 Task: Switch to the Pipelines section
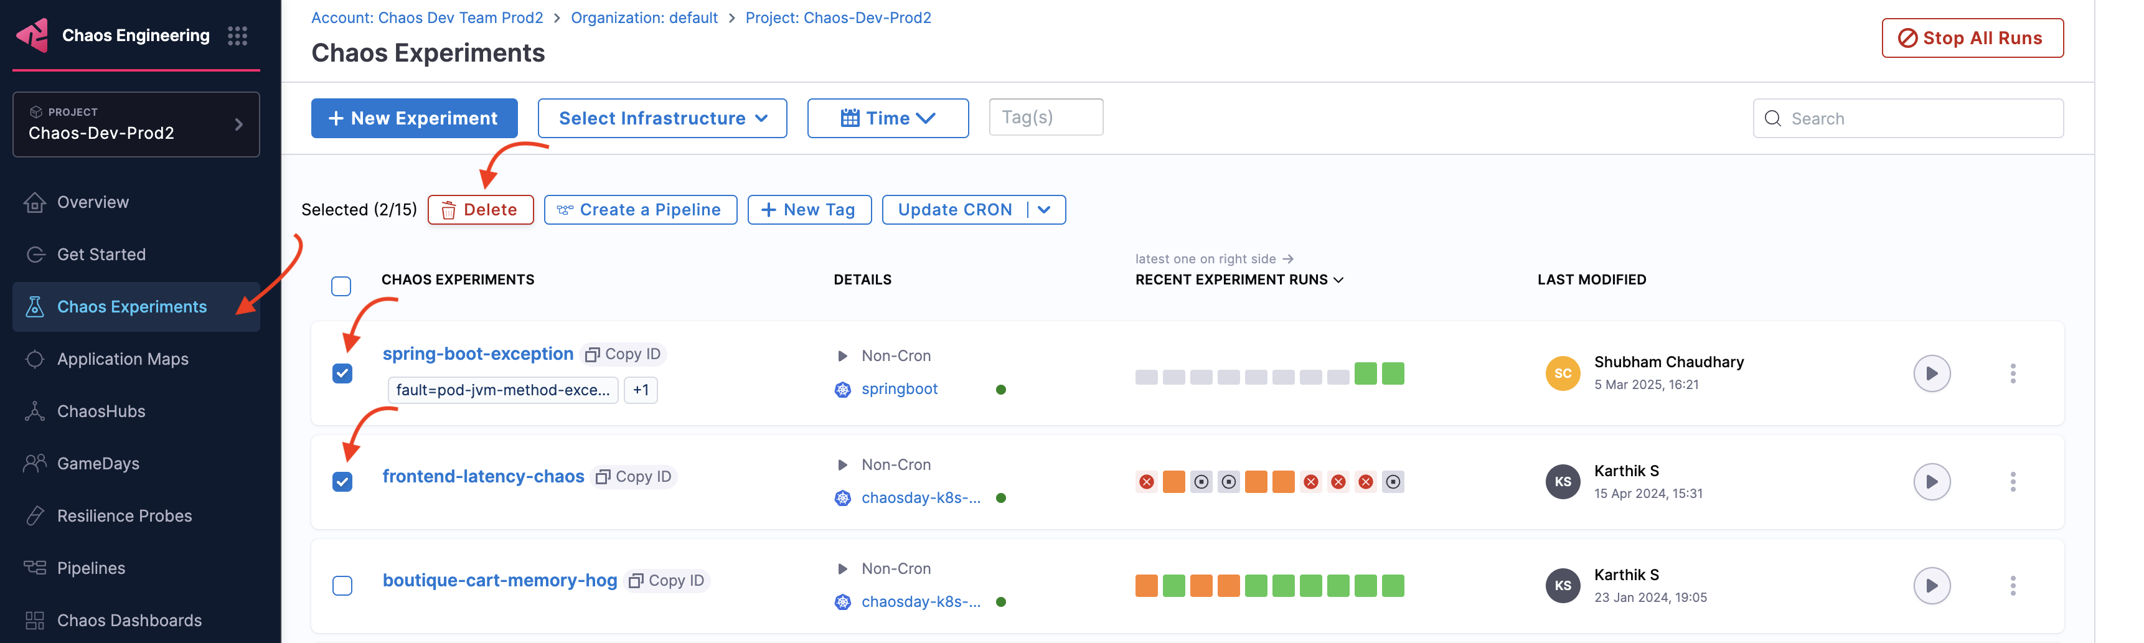coord(91,567)
